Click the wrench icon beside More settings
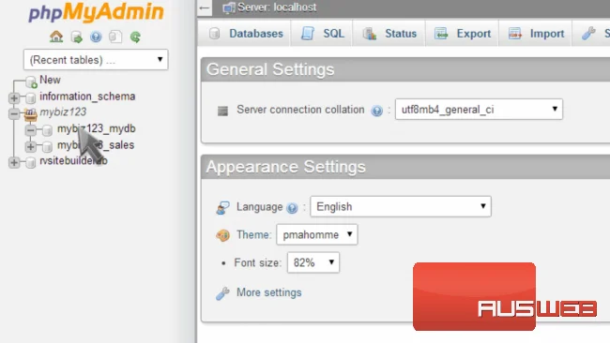The height and width of the screenshot is (343, 610). [223, 293]
